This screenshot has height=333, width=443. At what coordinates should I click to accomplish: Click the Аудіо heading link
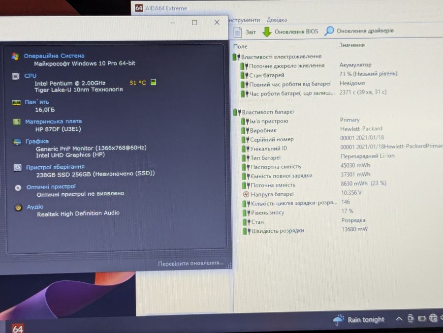(x=35, y=207)
